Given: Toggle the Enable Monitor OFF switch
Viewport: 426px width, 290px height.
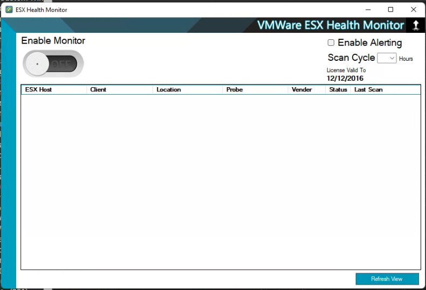Looking at the screenshot, I should point(53,63).
